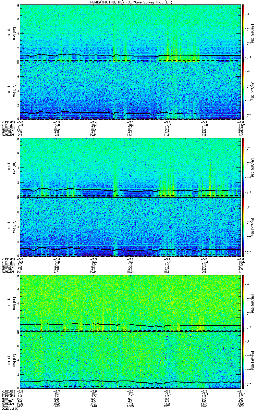This screenshot has width=257, height=411.
Task: Click the THE B⊥ PSD color bar
Action: (243, 303)
